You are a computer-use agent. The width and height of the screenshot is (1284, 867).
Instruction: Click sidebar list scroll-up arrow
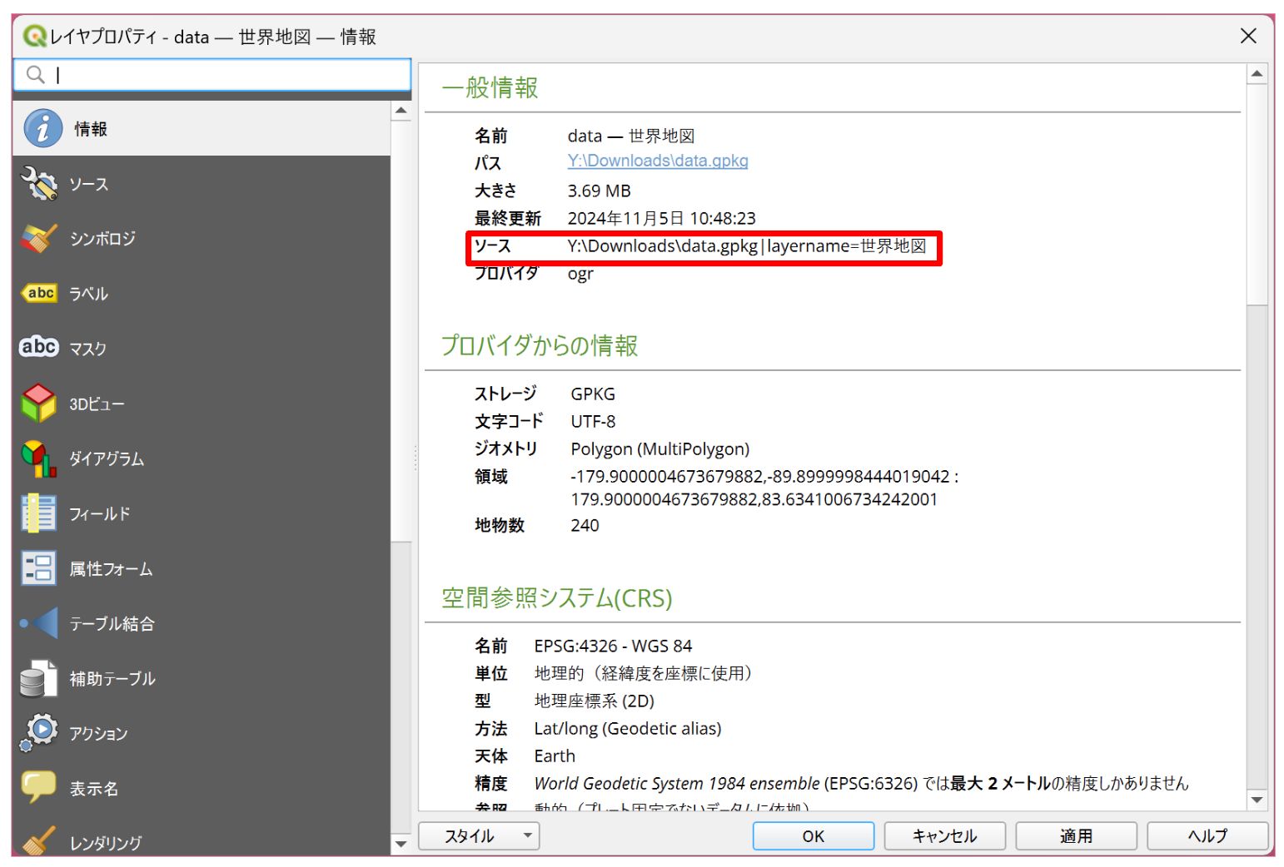pyautogui.click(x=401, y=111)
